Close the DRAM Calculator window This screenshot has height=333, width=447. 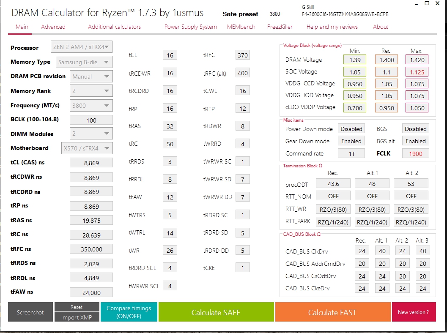tap(438, 3)
